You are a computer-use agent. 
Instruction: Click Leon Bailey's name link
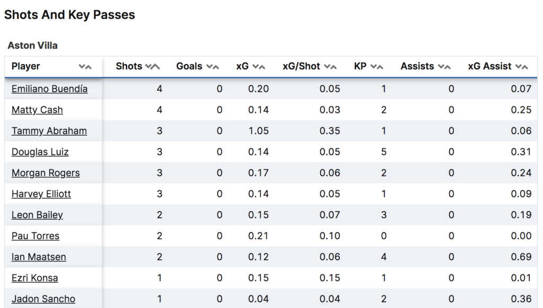pos(37,215)
